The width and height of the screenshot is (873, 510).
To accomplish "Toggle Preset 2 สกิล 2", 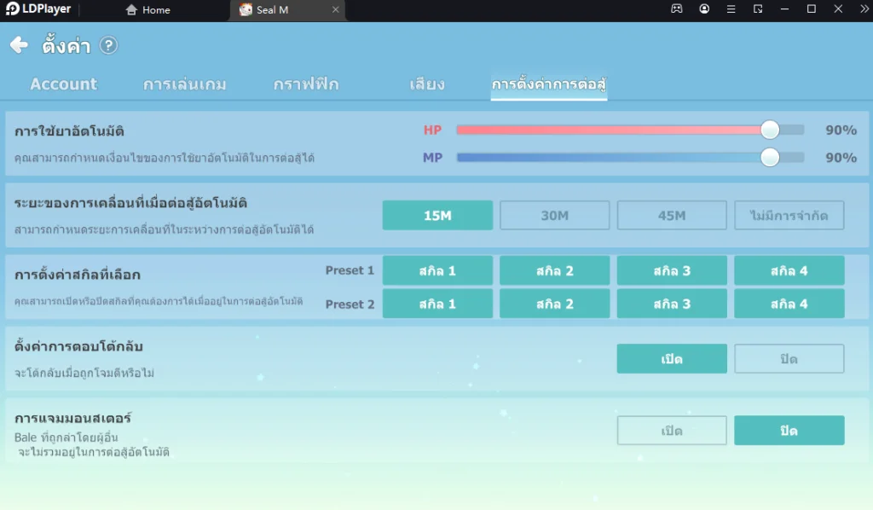I will pyautogui.click(x=554, y=304).
